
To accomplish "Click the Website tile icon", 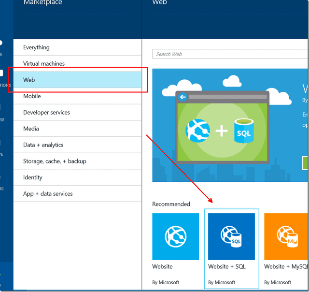I will pyautogui.click(x=176, y=236).
